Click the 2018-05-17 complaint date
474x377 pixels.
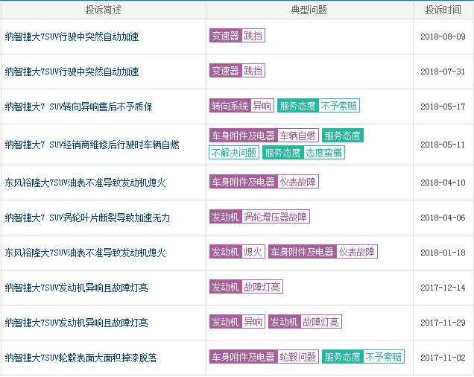[x=443, y=107]
